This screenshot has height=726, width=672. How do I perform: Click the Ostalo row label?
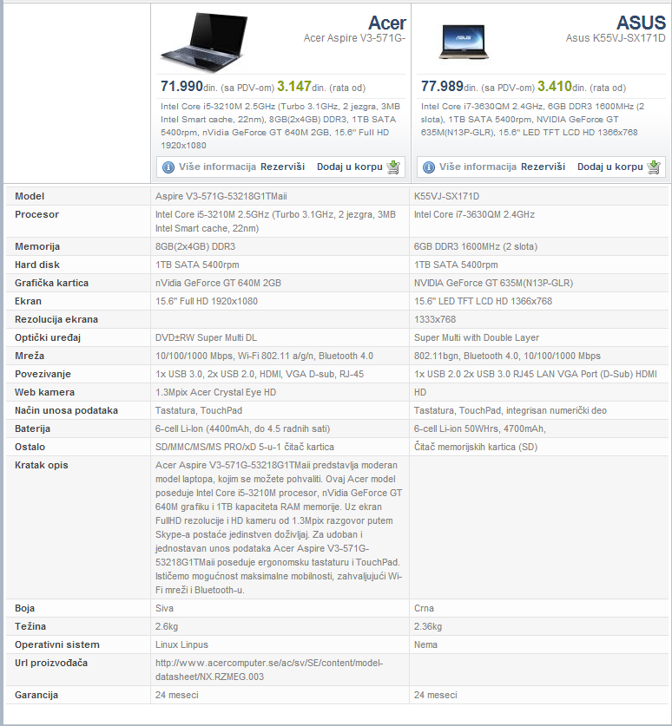click(30, 447)
